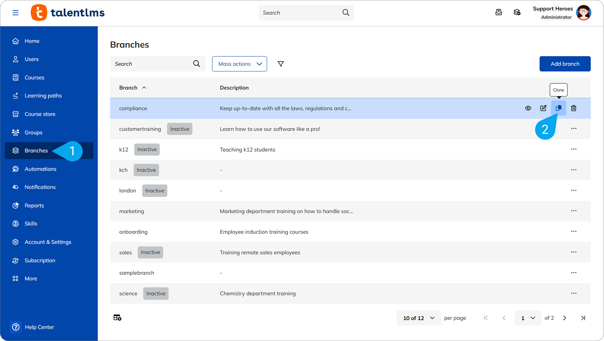Click the Description column header
Screen dimensions: 604x341
click(x=234, y=88)
